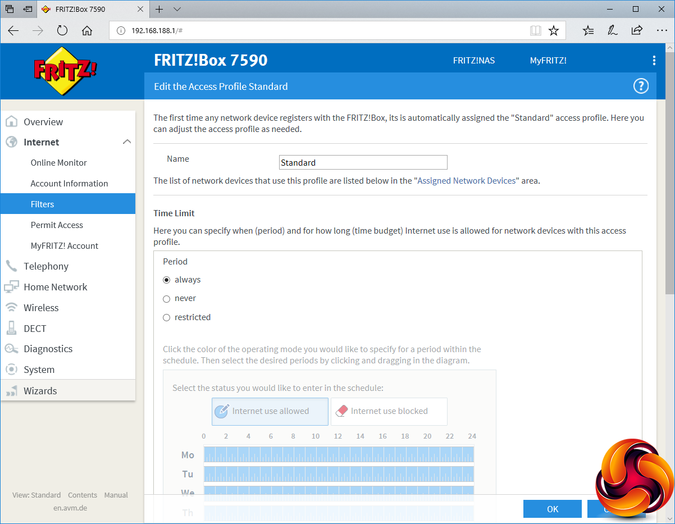The width and height of the screenshot is (675, 524).
Task: Add page to favorites star icon
Action: point(554,31)
